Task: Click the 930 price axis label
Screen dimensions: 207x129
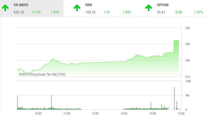Action: coord(188,28)
